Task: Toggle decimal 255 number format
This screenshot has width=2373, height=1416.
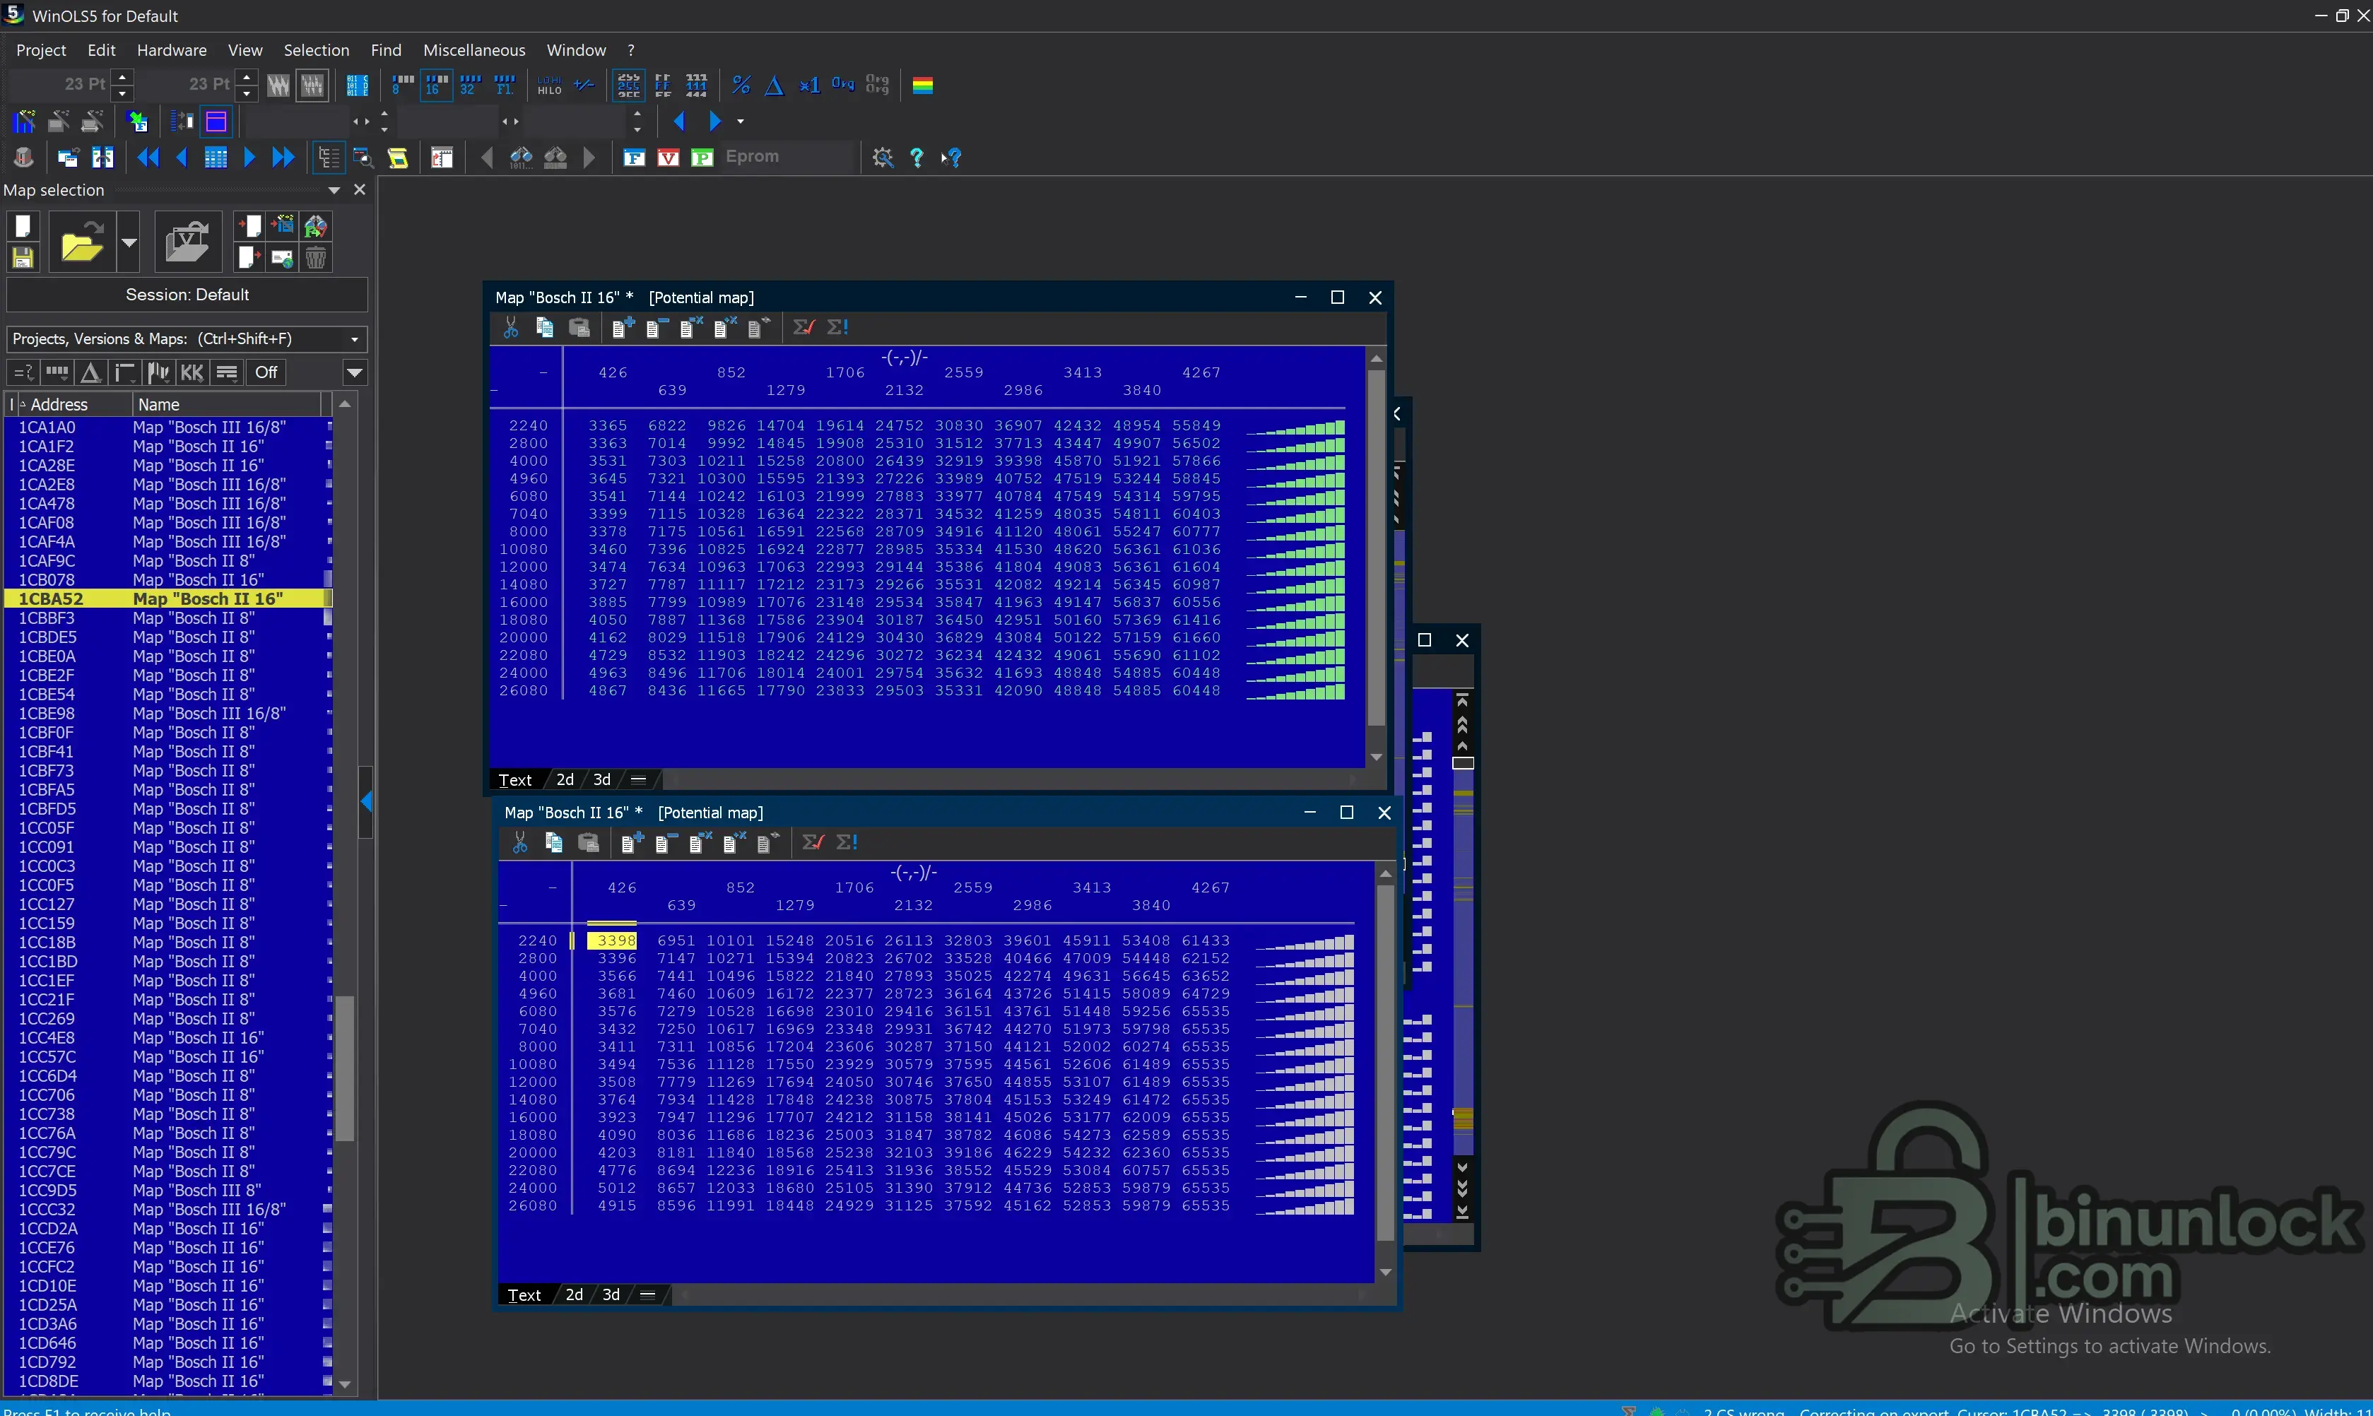Action: tap(629, 86)
